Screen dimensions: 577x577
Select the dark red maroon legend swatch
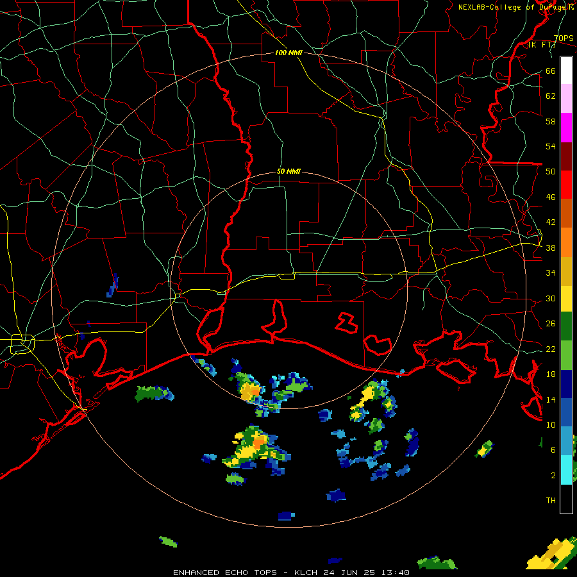point(566,156)
